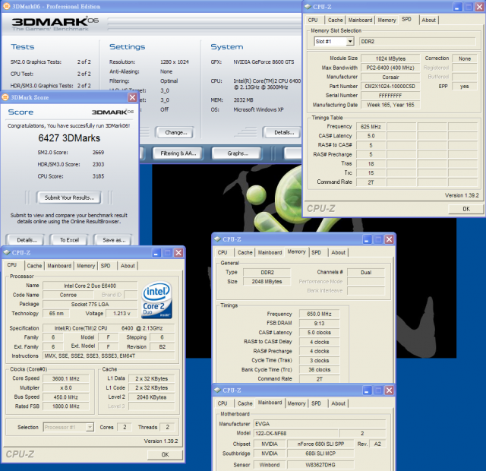The width and height of the screenshot is (486, 471).
Task: Click the CPU-Z Memory window title icon
Action: click(x=218, y=239)
